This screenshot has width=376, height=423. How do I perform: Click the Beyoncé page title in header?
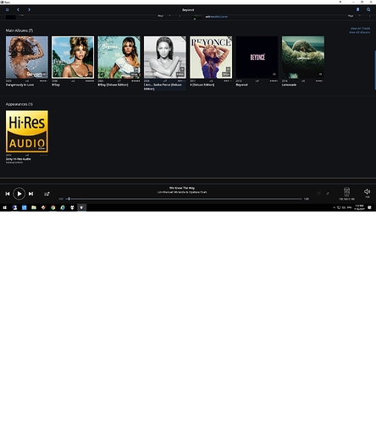[188, 10]
